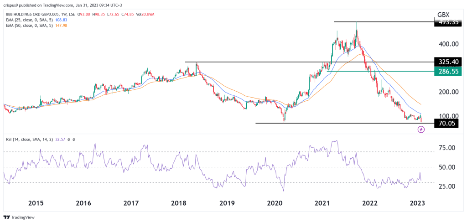The height and width of the screenshot is (223, 467).
Task: Click the 2016 time axis label
Action: [83, 203]
